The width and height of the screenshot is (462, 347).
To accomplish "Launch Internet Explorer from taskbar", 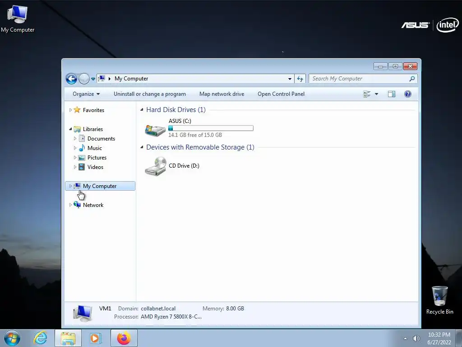I will point(40,338).
